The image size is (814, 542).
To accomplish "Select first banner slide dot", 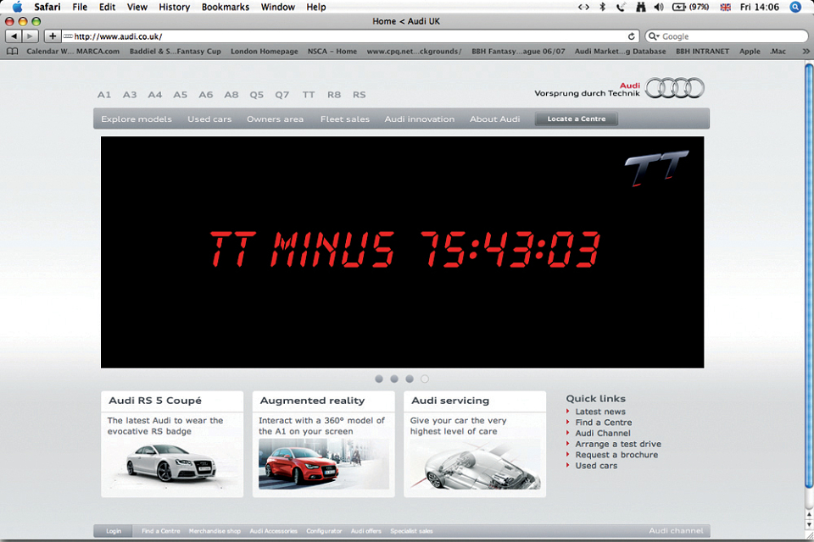I will (379, 379).
